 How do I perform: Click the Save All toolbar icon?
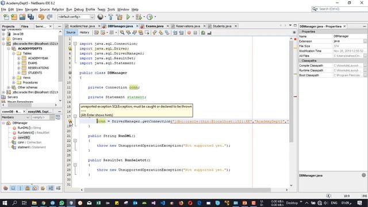(x=30, y=17)
